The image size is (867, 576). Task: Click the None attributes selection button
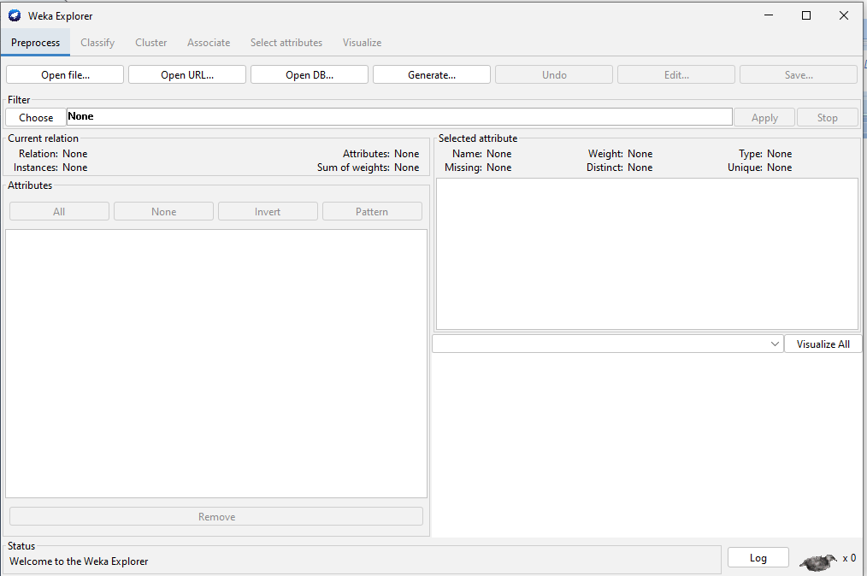click(x=163, y=211)
